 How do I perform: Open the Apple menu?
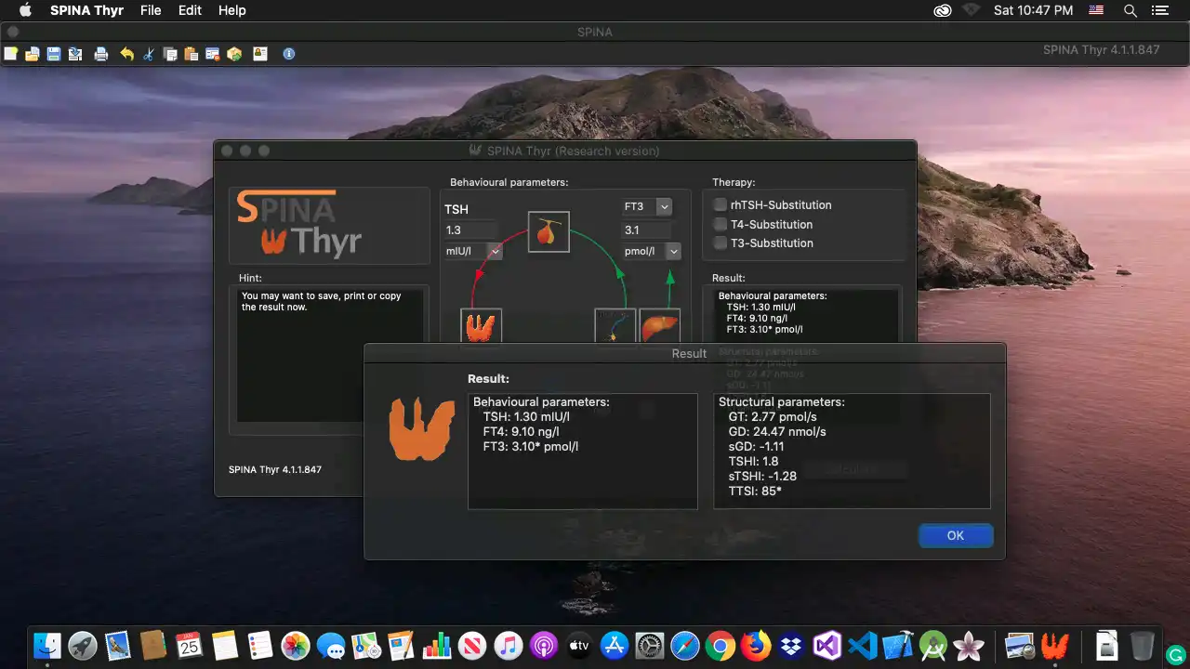click(25, 10)
